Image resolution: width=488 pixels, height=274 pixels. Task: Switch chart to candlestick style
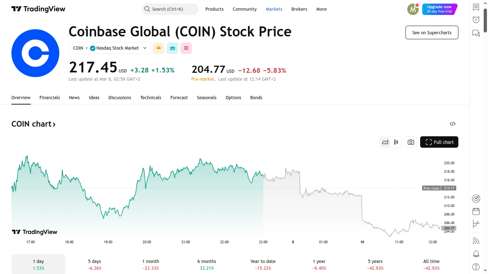click(x=396, y=142)
